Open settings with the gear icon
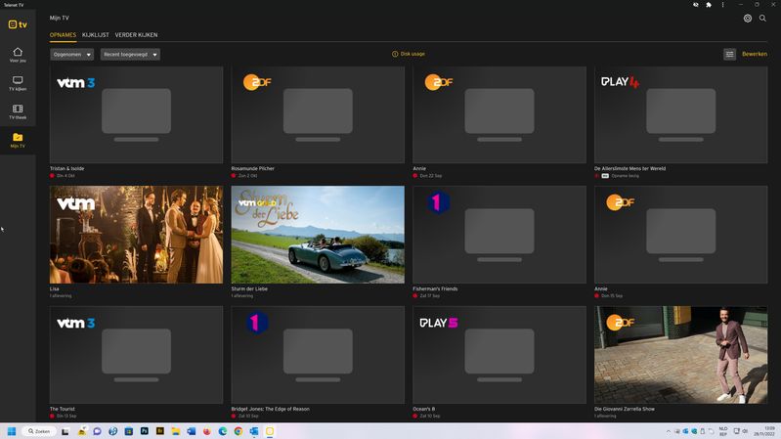Viewport: 781px width, 439px height. point(748,18)
